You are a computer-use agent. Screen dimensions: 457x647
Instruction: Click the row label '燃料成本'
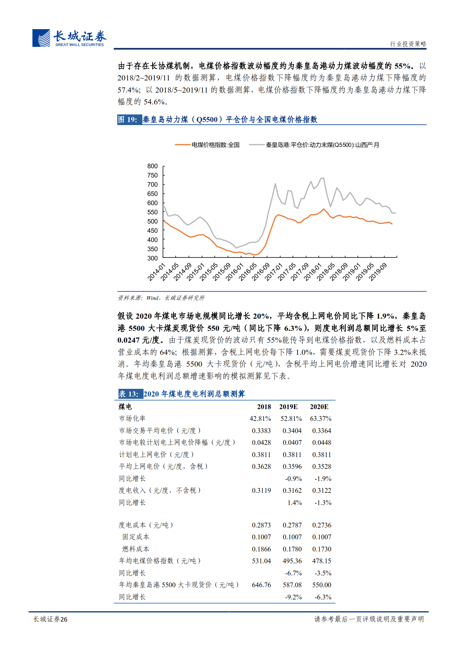(136, 549)
